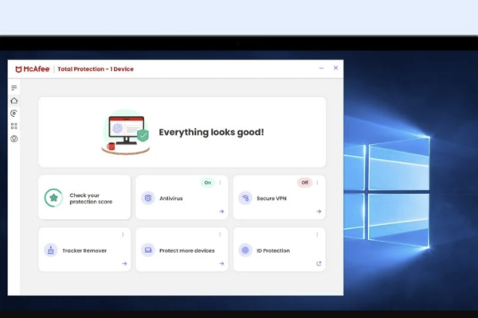Open the Protect more devices three-dot menu

220,234
